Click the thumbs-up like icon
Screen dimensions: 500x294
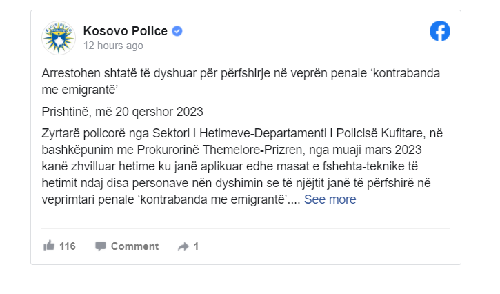[49, 246]
